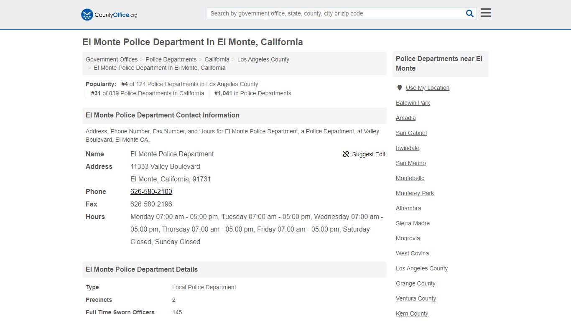Select the page title heading

[193, 42]
